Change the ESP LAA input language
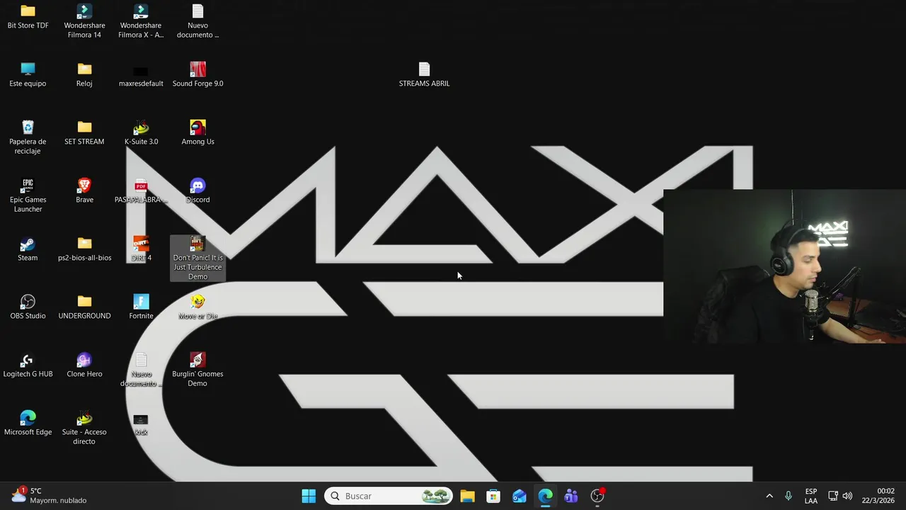This screenshot has width=906, height=510. tap(811, 496)
